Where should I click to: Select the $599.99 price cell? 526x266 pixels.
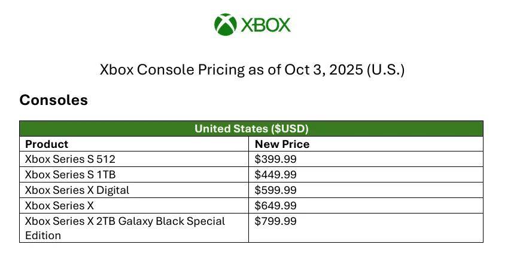pos(275,190)
